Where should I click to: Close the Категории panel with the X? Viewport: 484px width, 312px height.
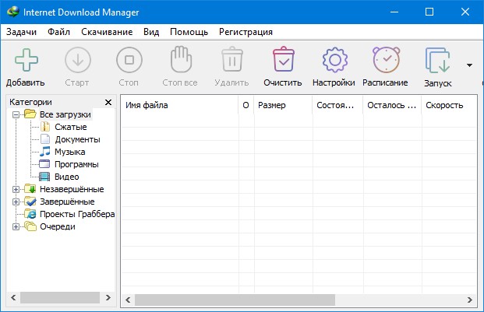point(108,102)
